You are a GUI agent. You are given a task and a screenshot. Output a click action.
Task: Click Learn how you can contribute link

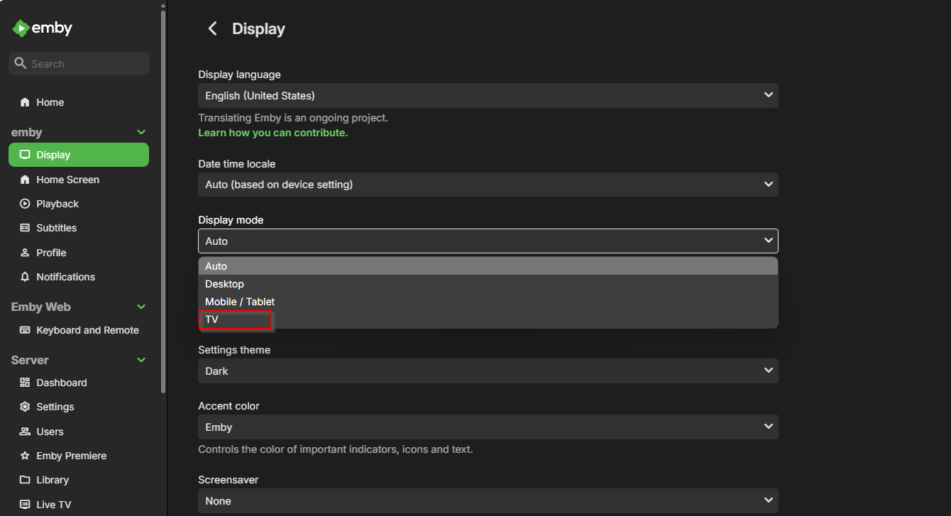click(273, 133)
